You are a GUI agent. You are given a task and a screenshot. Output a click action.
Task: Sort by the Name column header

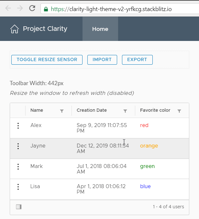click(x=37, y=110)
